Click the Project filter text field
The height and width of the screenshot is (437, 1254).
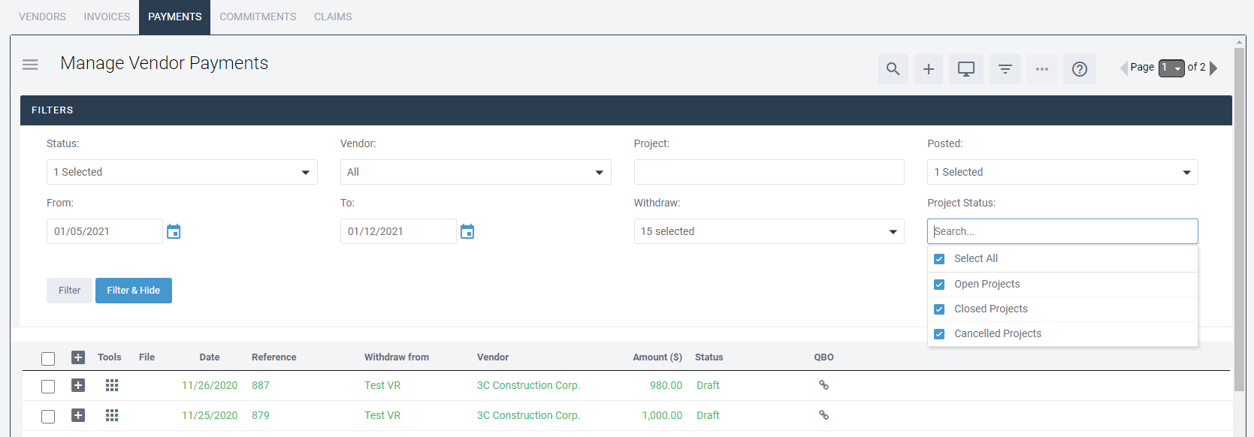(768, 172)
